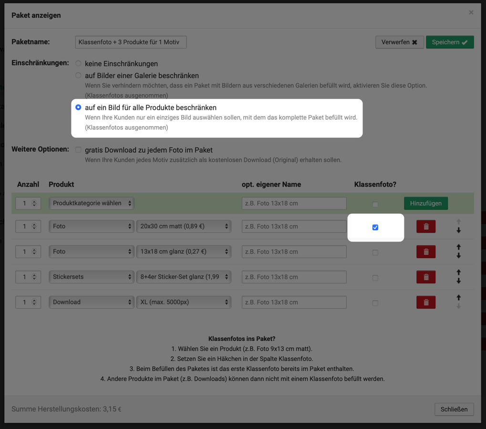The image size is (486, 429).
Task: Delete the 13x18 cm glanz Foto row
Action: (x=425, y=252)
